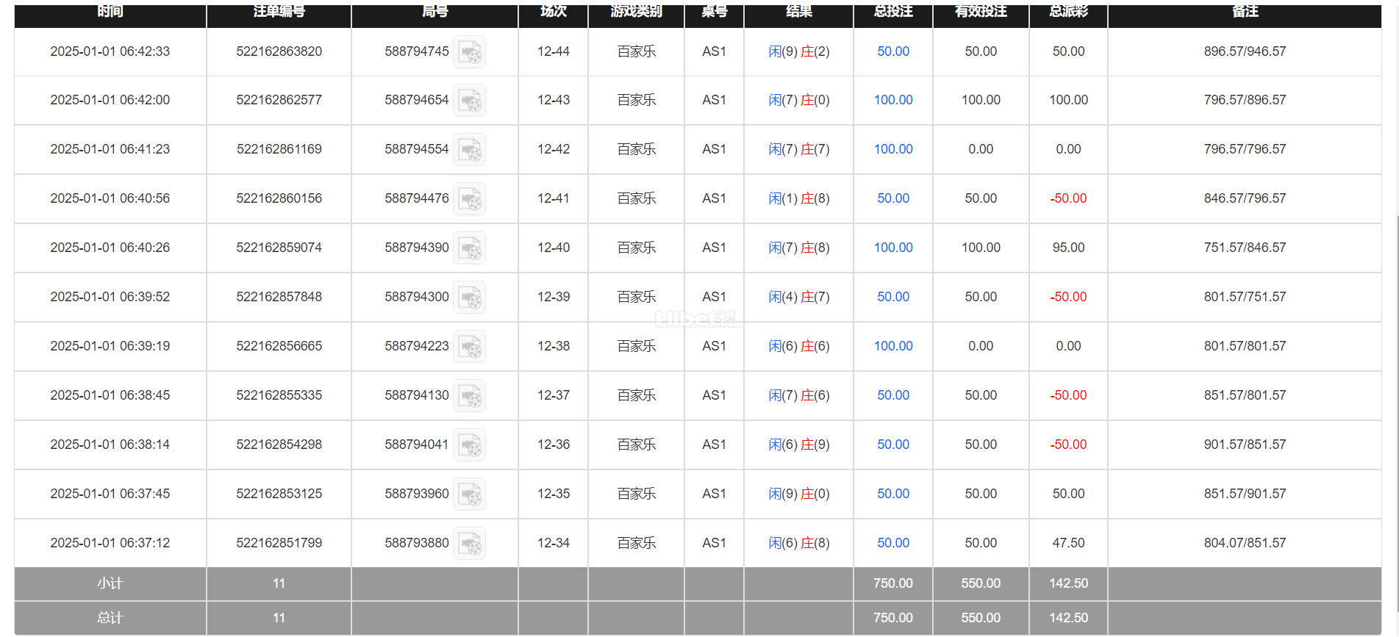Click remark 804.07/851.57
Image resolution: width=1399 pixels, height=637 pixels.
coord(1245,543)
